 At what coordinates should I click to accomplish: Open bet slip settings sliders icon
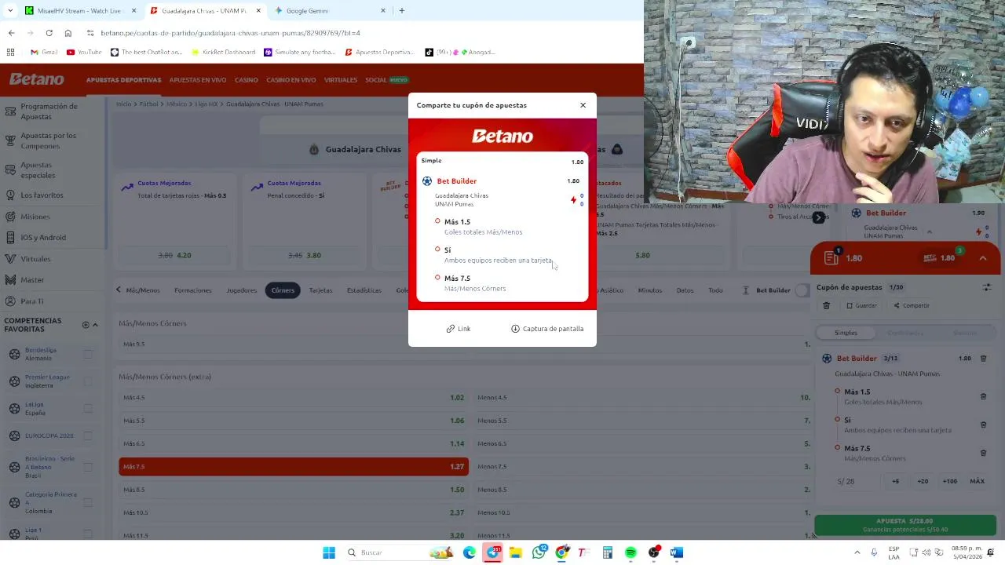(x=987, y=287)
